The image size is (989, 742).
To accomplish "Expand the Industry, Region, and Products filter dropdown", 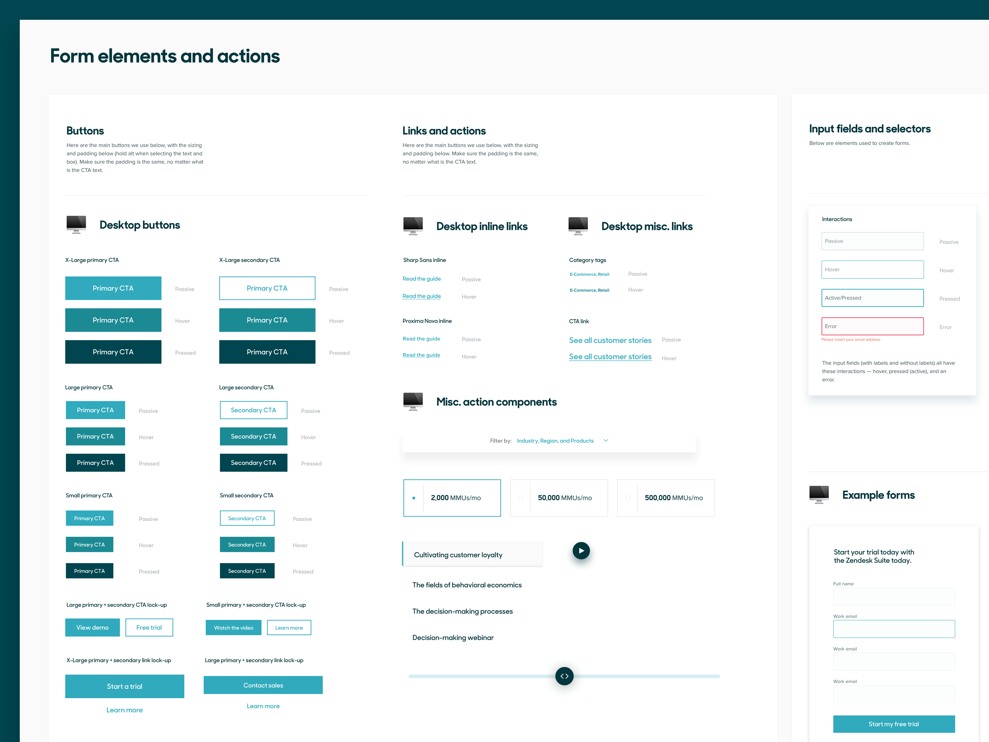I will click(607, 440).
